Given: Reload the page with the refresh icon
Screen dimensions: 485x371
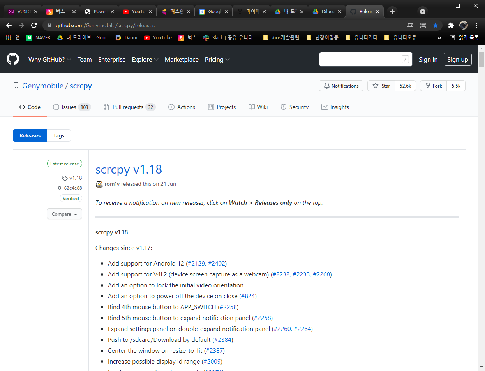Looking at the screenshot, I should pyautogui.click(x=34, y=25).
